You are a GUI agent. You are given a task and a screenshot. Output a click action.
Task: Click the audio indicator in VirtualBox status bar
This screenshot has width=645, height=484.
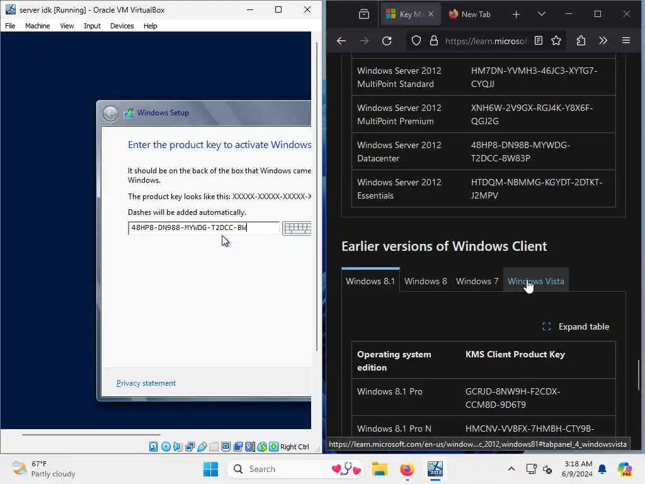tap(178, 447)
